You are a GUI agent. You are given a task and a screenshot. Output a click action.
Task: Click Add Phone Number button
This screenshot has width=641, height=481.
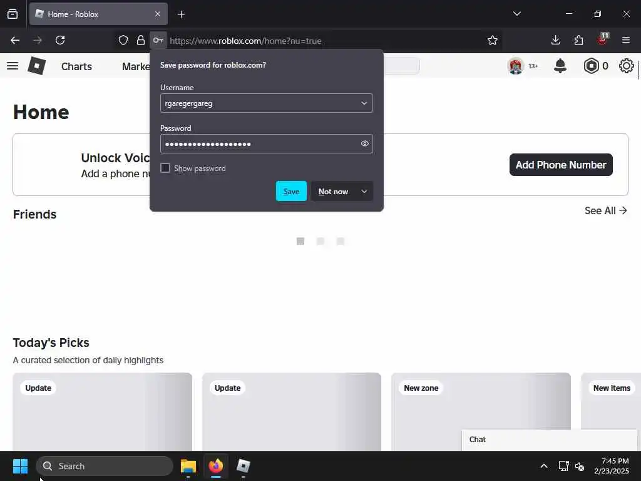click(x=561, y=165)
